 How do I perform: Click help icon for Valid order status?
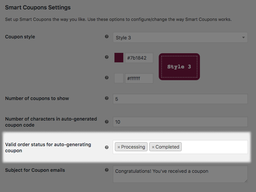pyautogui.click(x=107, y=147)
